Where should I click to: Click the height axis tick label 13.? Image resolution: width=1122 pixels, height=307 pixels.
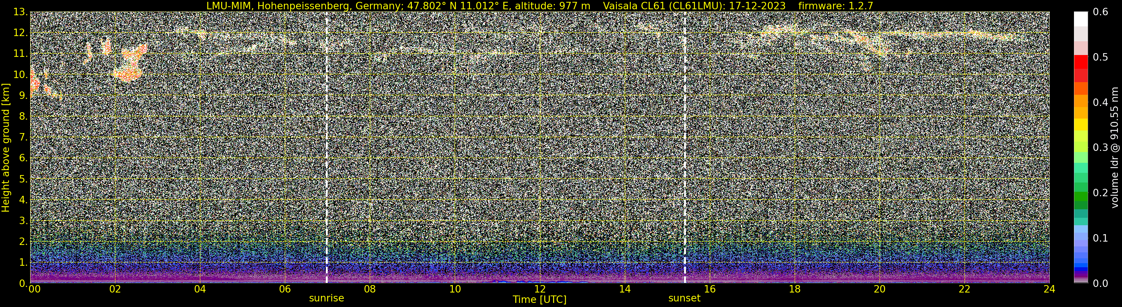point(20,12)
